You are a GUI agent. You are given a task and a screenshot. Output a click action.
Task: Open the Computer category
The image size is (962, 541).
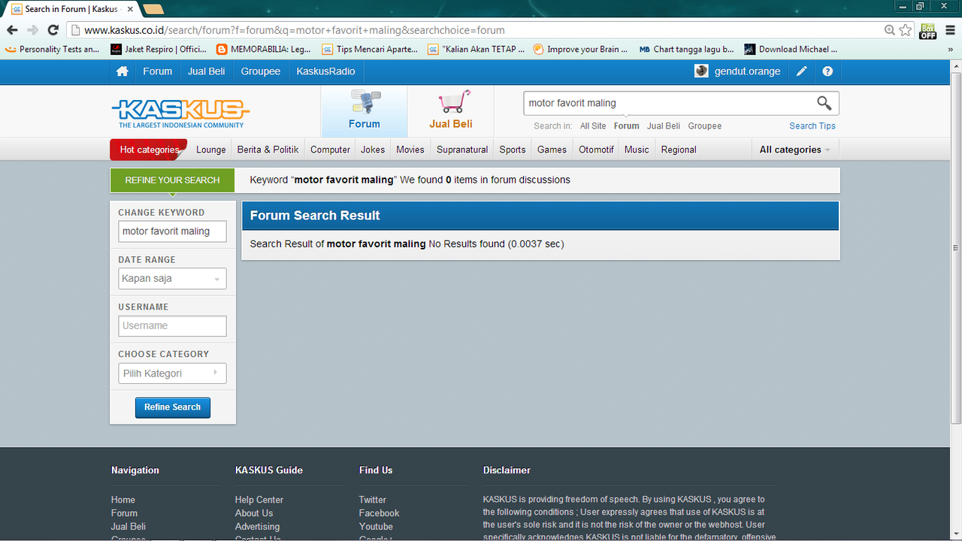(x=330, y=150)
